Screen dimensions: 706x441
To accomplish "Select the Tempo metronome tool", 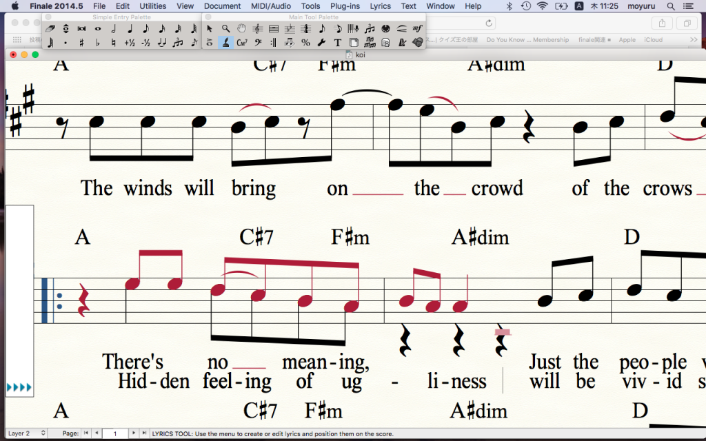I will 402,43.
